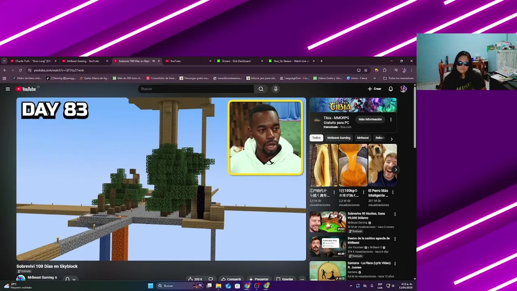Expand the hidden bookmarks overflow chevron
Viewport: 517px width, 291px height.
tap(374, 78)
